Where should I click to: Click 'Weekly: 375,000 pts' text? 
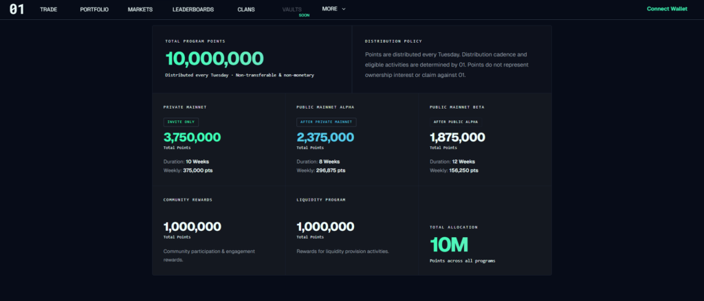tap(188, 170)
